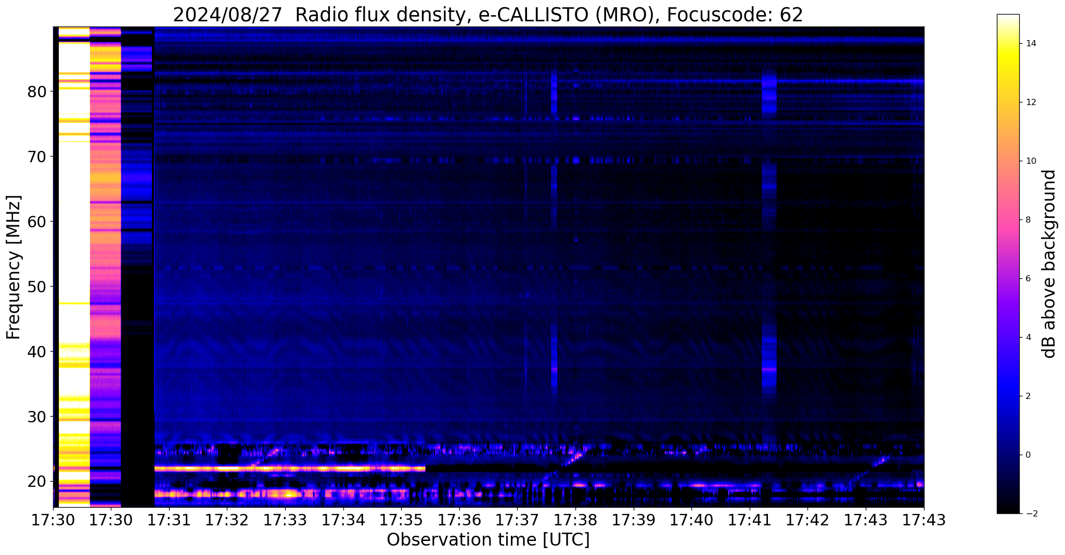Click the 17:36 time tick label
This screenshot has height=555, width=1065.
pyautogui.click(x=459, y=520)
